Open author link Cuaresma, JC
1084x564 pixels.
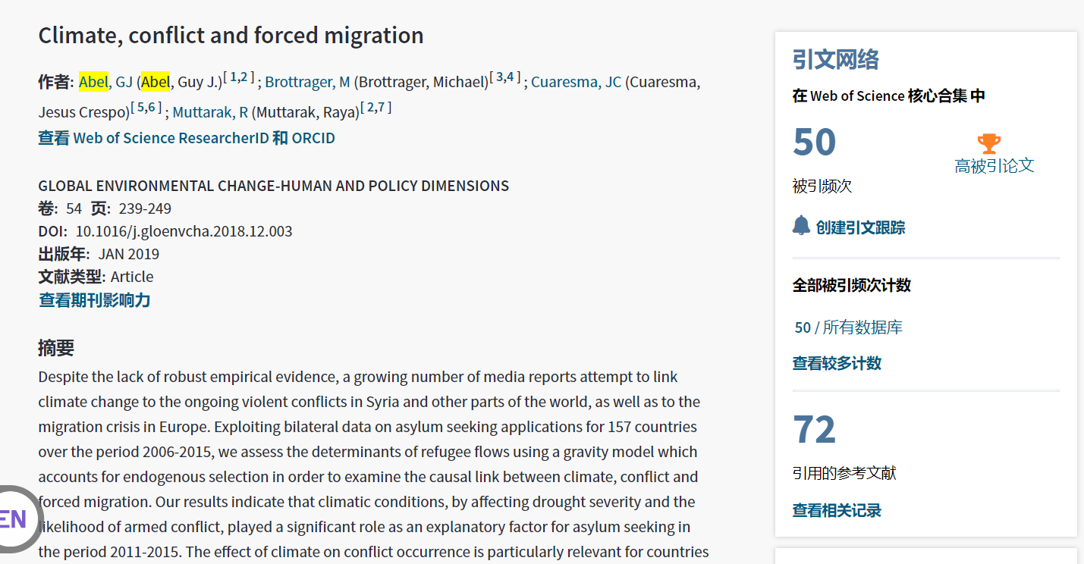pos(576,82)
